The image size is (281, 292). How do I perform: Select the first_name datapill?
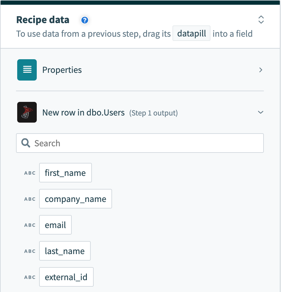[x=65, y=173]
